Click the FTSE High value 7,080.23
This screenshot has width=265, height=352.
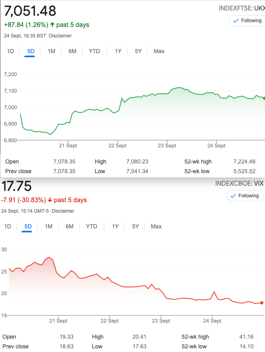tap(137, 162)
